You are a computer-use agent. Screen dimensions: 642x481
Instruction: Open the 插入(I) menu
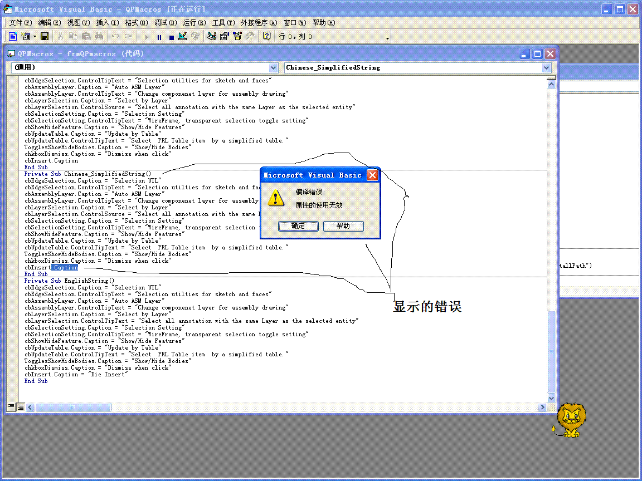point(107,23)
